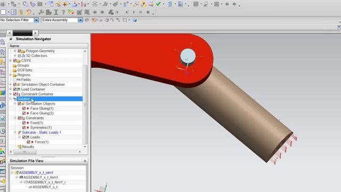The height and width of the screenshot is (192, 341).
Task: Click the rainbow post-processing toolbar icon
Action: (71, 12)
